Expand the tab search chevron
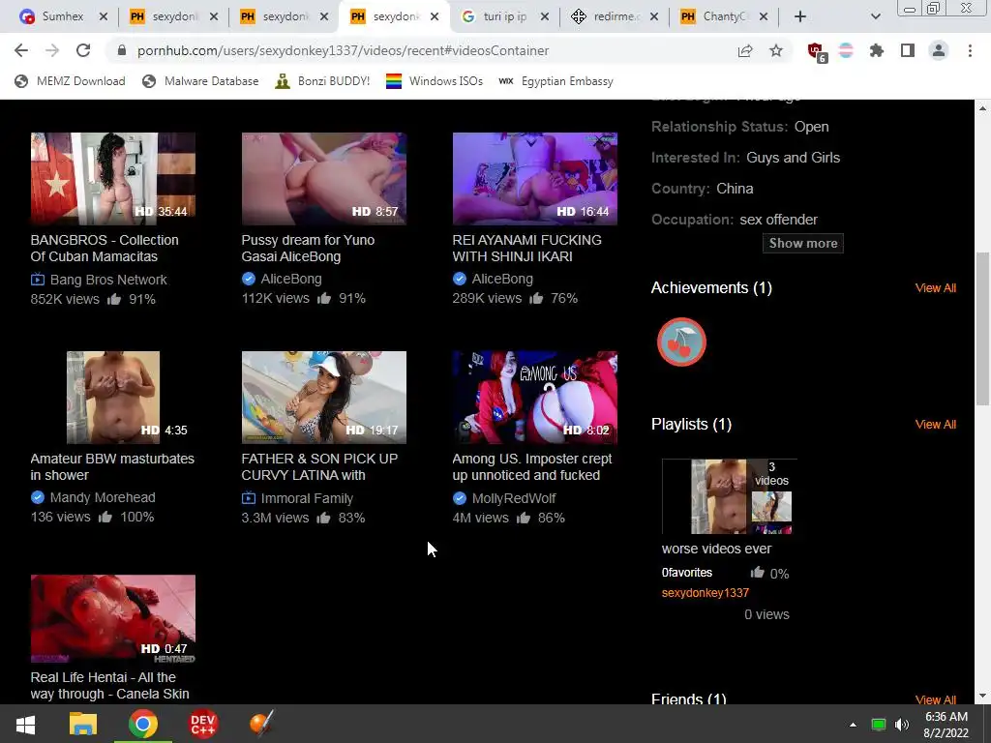 click(875, 16)
